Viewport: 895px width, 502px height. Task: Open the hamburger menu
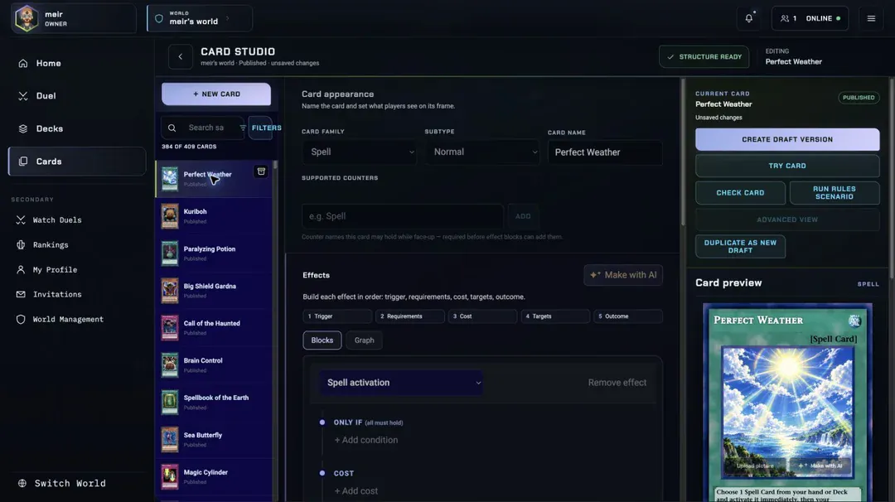(871, 18)
